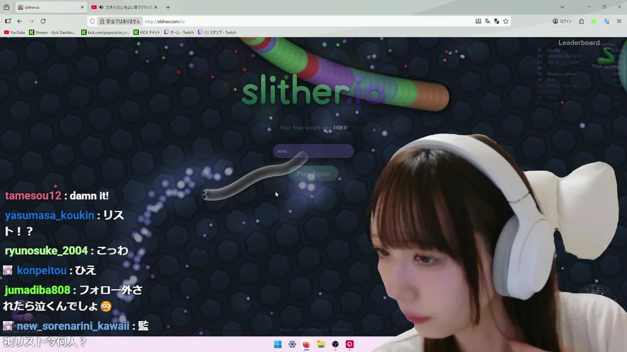Click the terms of service footer link

coord(313,330)
